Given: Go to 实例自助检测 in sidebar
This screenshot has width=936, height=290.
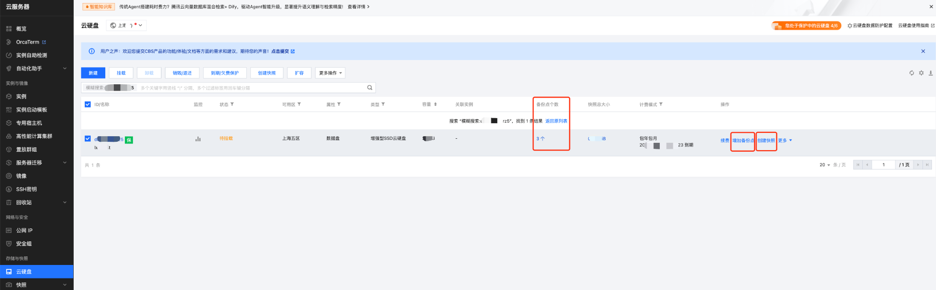Looking at the screenshot, I should pyautogui.click(x=32, y=55).
